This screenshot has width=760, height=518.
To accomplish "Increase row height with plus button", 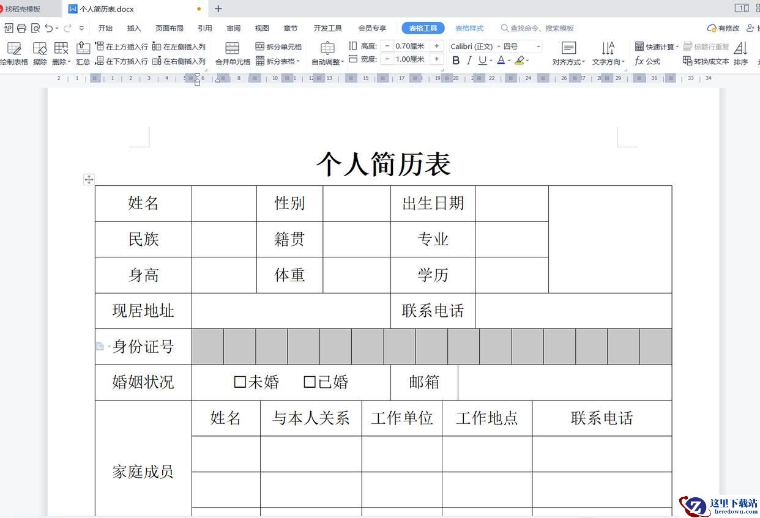I will click(436, 46).
